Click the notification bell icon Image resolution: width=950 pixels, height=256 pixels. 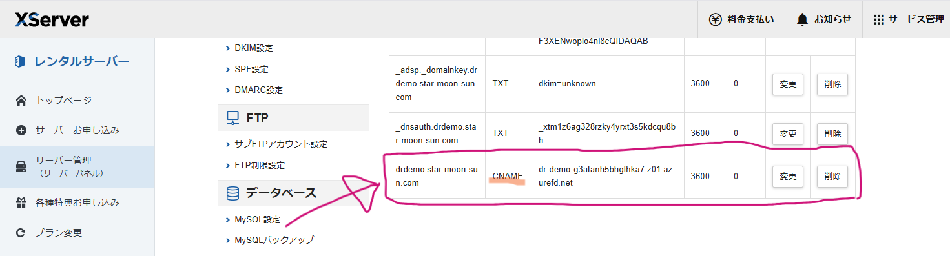coord(802,19)
